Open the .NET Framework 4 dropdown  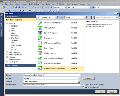coord(56,17)
